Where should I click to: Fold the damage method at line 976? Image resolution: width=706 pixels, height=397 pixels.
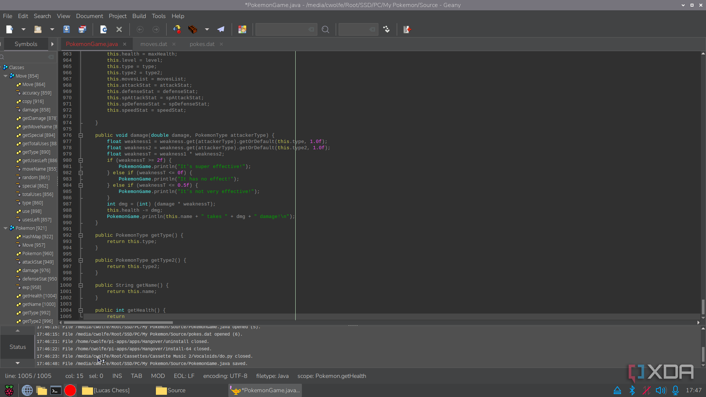(81, 135)
